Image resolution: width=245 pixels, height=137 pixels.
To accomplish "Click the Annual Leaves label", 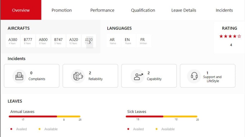I will pyautogui.click(x=22, y=111).
